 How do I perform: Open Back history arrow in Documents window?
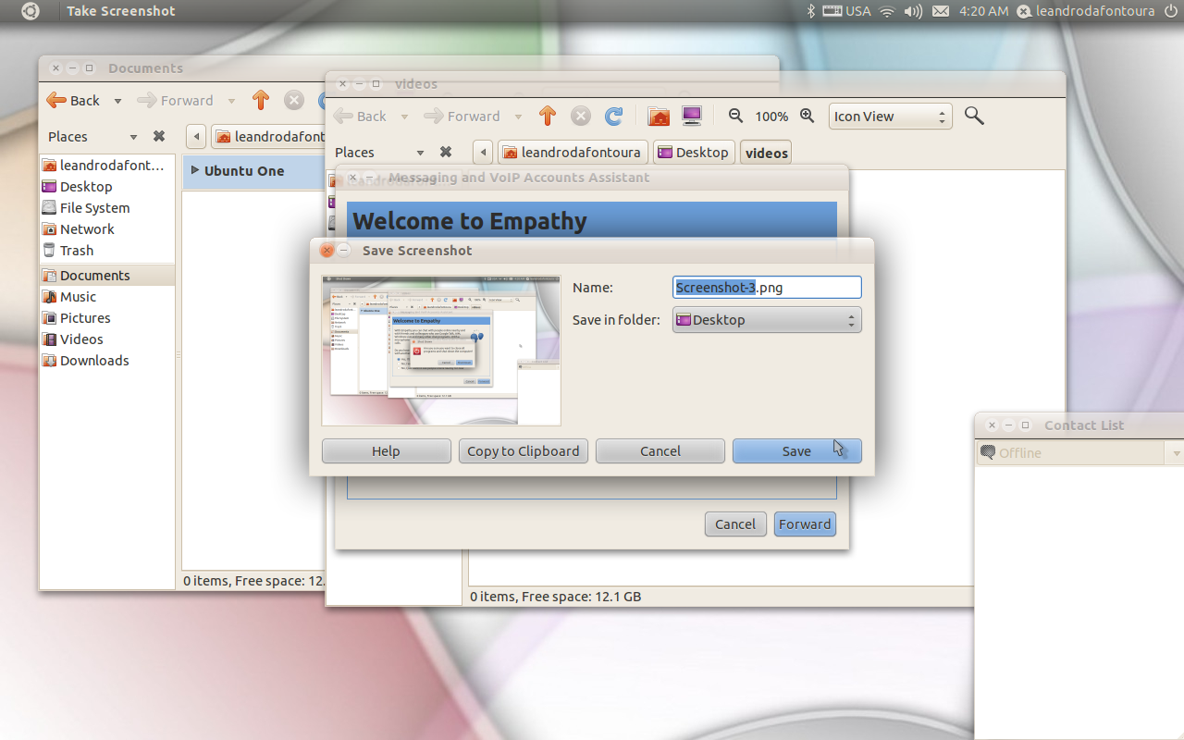pyautogui.click(x=117, y=101)
